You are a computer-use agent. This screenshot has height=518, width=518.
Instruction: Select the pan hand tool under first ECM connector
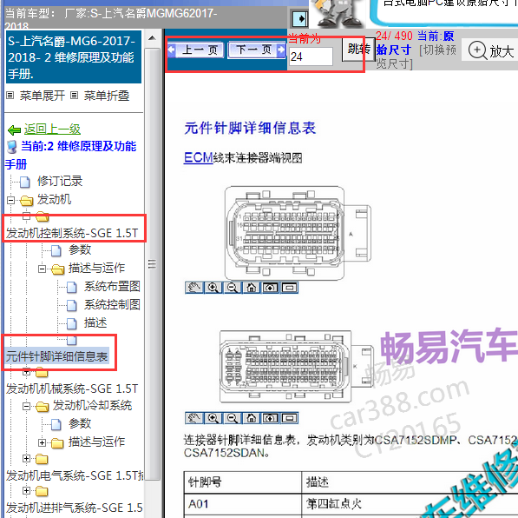[x=194, y=288]
